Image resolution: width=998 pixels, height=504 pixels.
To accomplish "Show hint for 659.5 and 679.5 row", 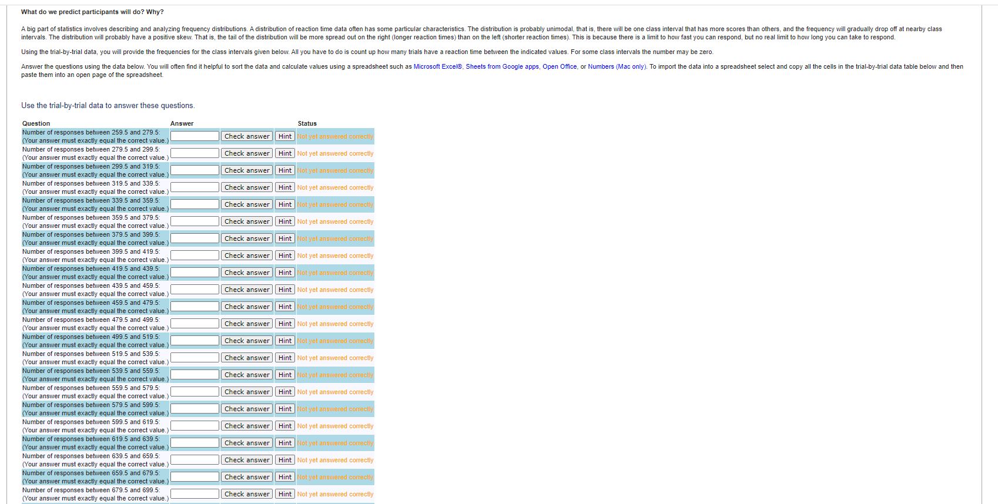I will click(285, 477).
